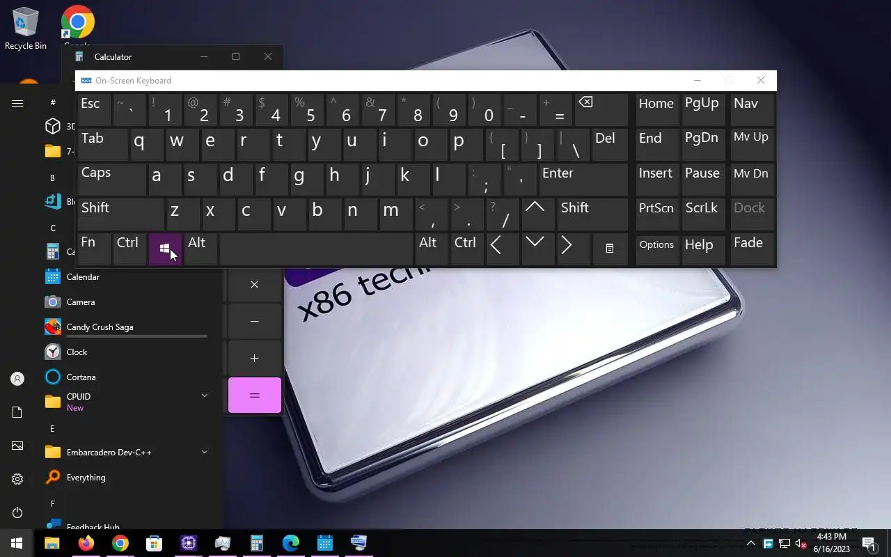Click the network icon in system tray
The height and width of the screenshot is (557, 891).
[784, 543]
